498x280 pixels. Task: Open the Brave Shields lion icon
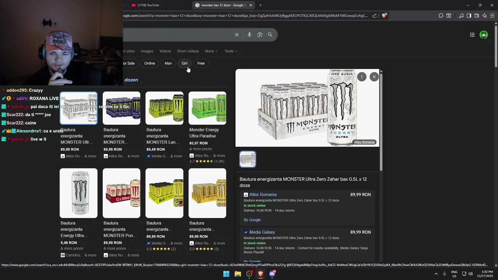coord(384,16)
